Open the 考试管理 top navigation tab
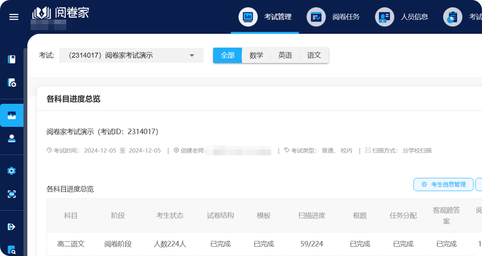 (x=265, y=17)
